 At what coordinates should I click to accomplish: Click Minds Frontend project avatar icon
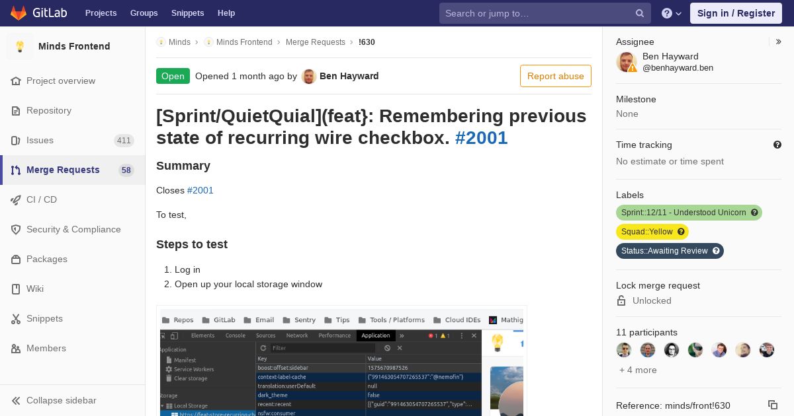[20, 46]
